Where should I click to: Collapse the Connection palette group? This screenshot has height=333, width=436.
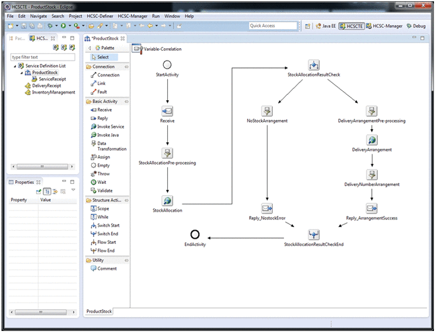[x=126, y=67]
